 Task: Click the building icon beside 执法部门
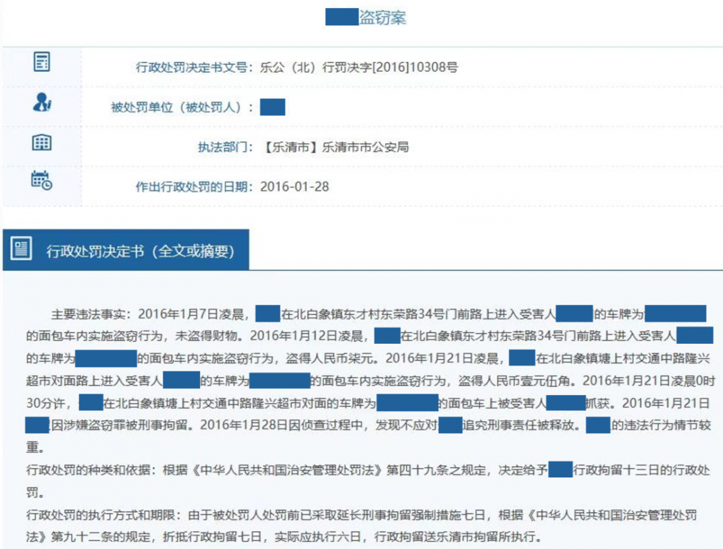[42, 142]
